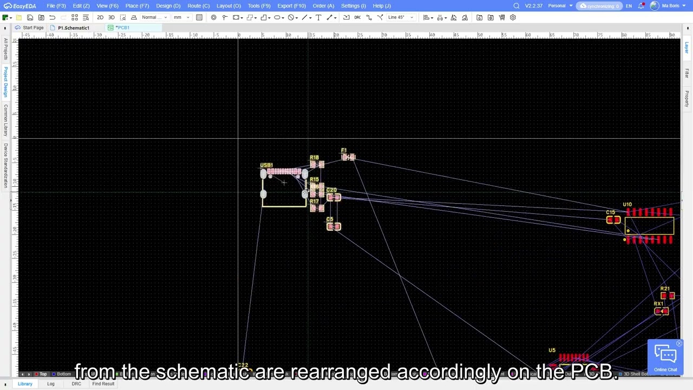Open the Find Result bottom tab
Screen dimensions: 693x390
click(103, 383)
